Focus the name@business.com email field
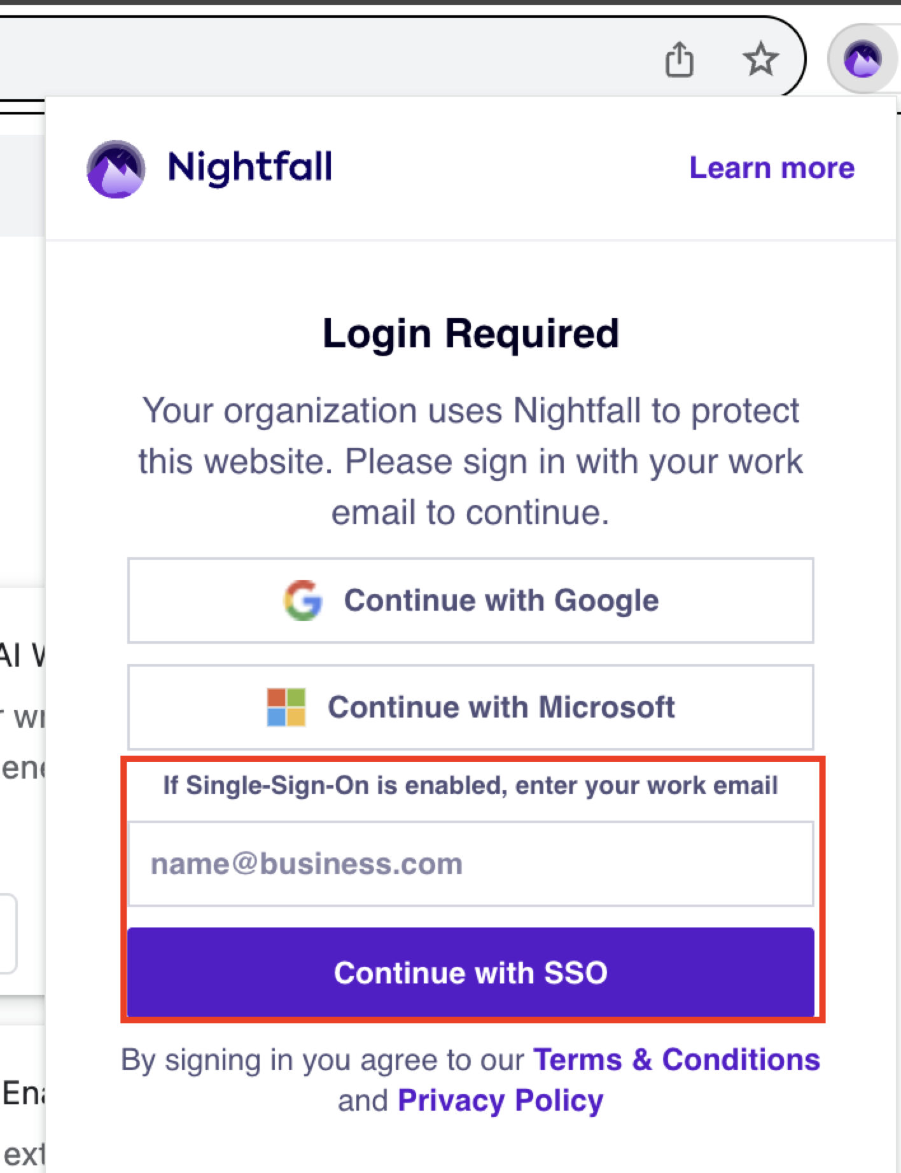The width and height of the screenshot is (901, 1173). pyautogui.click(x=471, y=864)
